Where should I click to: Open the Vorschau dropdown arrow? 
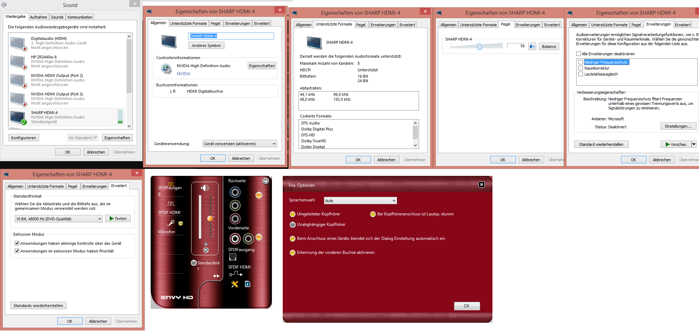point(694,144)
